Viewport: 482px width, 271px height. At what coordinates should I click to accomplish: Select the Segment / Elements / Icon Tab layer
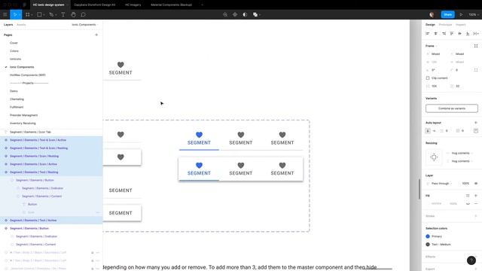[x=30, y=132]
